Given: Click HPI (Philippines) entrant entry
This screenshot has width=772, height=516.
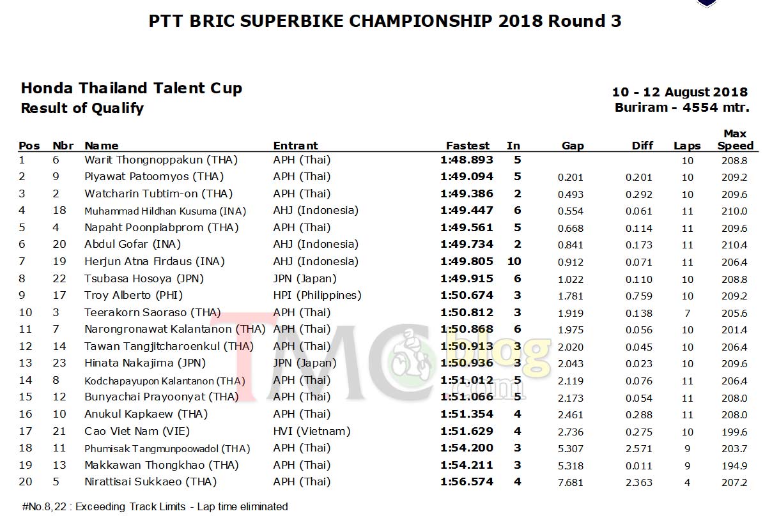Looking at the screenshot, I should click(318, 295).
